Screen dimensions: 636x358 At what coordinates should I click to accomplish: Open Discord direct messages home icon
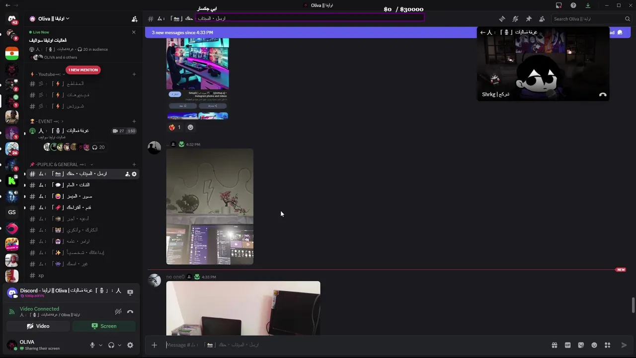point(12,19)
